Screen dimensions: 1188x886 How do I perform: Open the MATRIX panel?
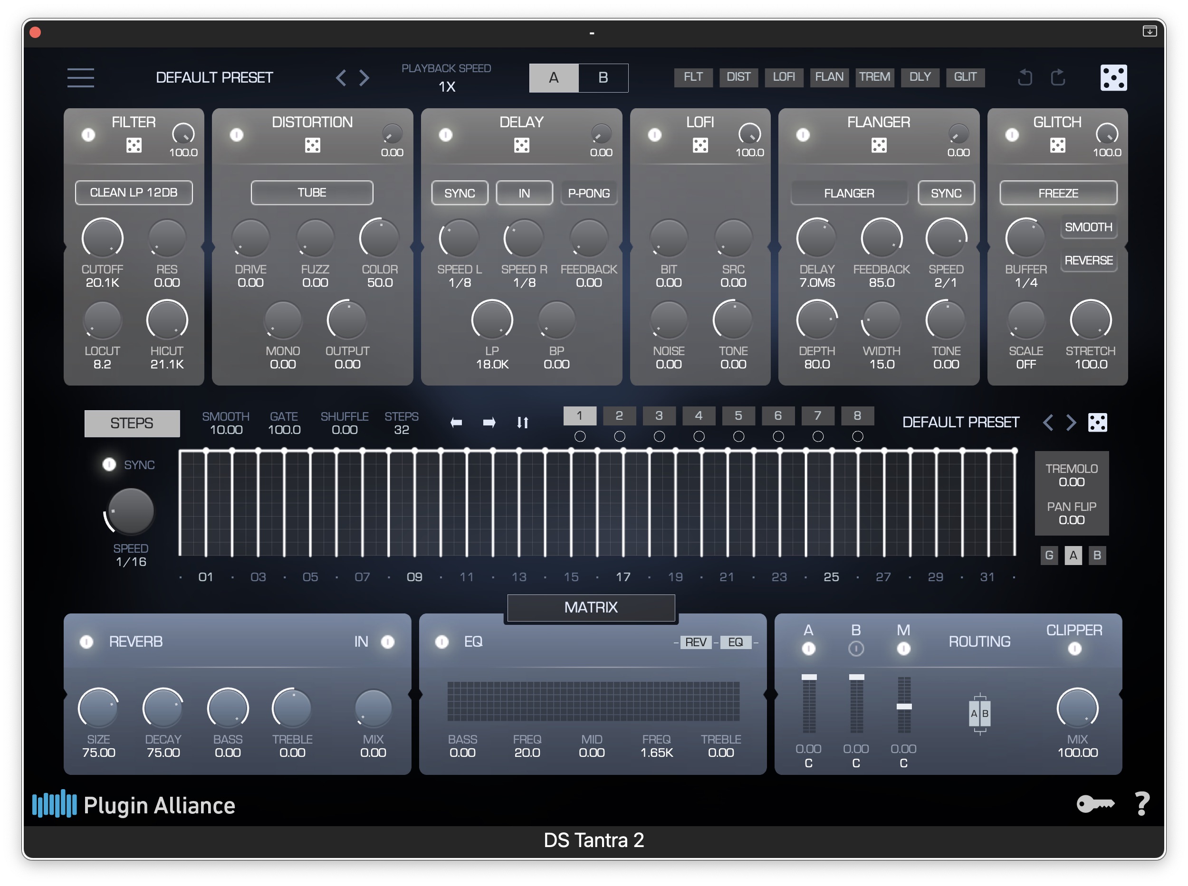point(591,607)
